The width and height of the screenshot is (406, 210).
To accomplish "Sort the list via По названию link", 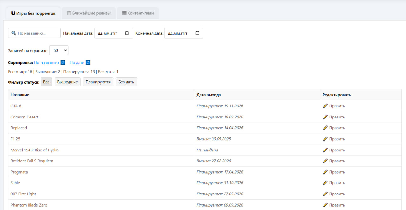I will 46,63.
